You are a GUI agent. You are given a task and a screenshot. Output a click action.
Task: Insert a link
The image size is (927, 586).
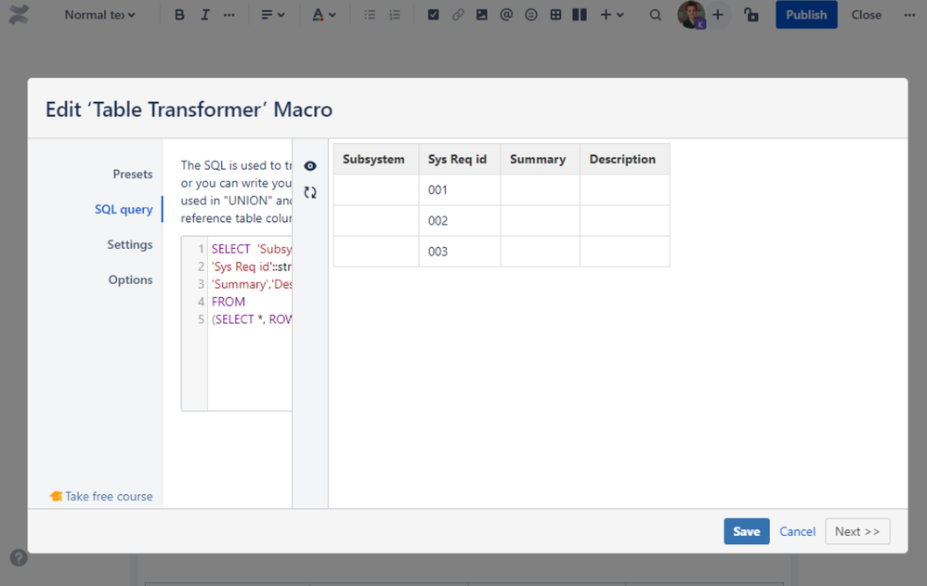[x=458, y=15]
